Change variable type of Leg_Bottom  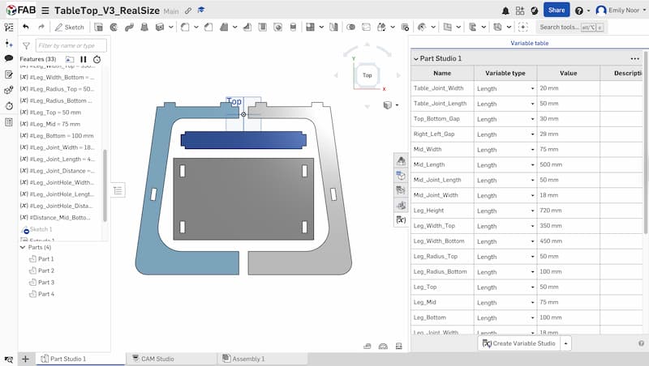click(x=505, y=317)
